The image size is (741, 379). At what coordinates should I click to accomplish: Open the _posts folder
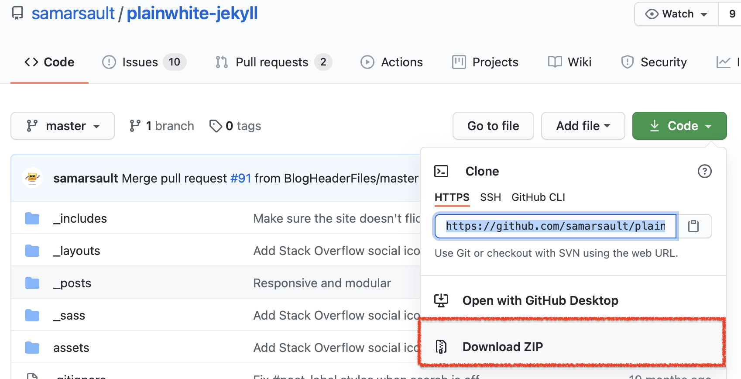[x=72, y=283]
